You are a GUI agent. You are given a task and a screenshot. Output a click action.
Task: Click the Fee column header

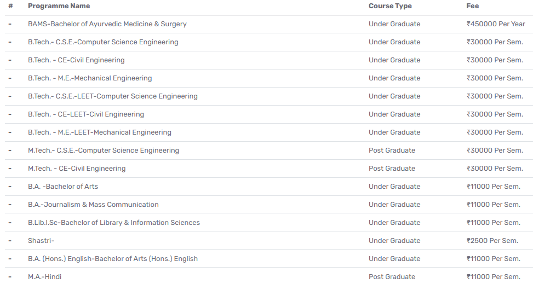472,6
